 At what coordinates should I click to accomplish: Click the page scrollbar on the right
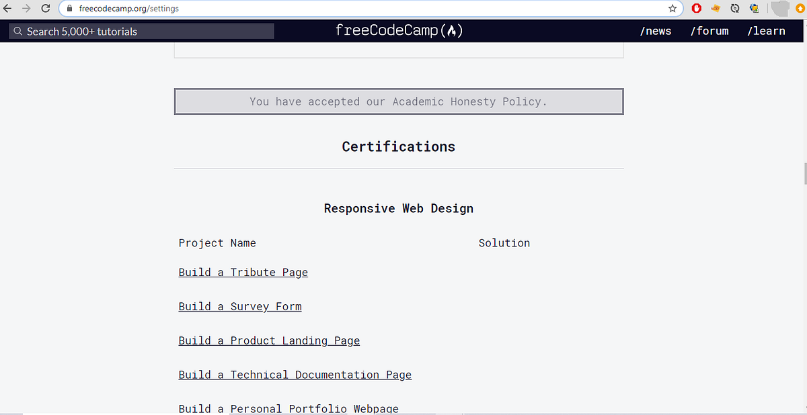(803, 175)
